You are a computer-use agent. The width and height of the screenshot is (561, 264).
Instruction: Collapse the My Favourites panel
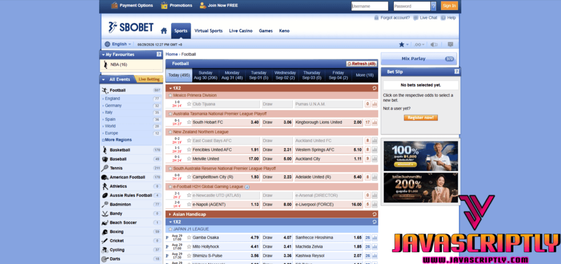click(104, 55)
